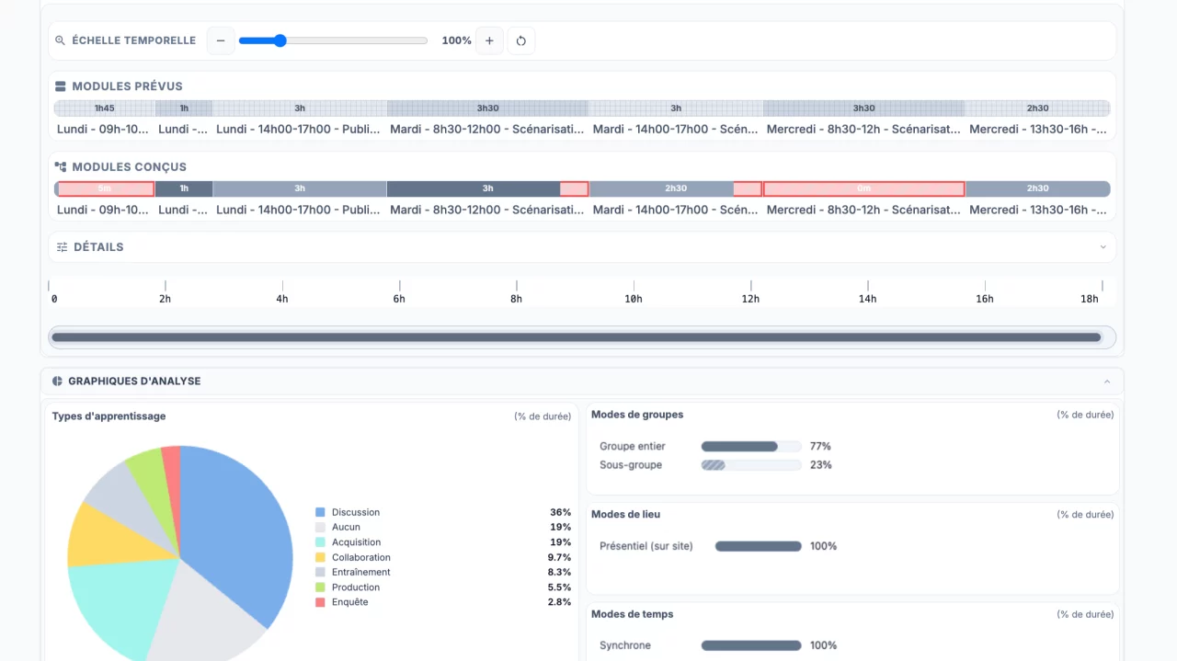Click the Graphiques d'analyse pie icon

pos(57,382)
